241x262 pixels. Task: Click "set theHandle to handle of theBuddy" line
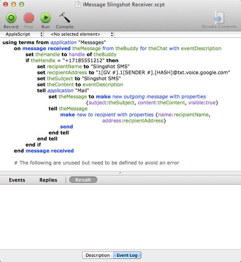(71, 55)
